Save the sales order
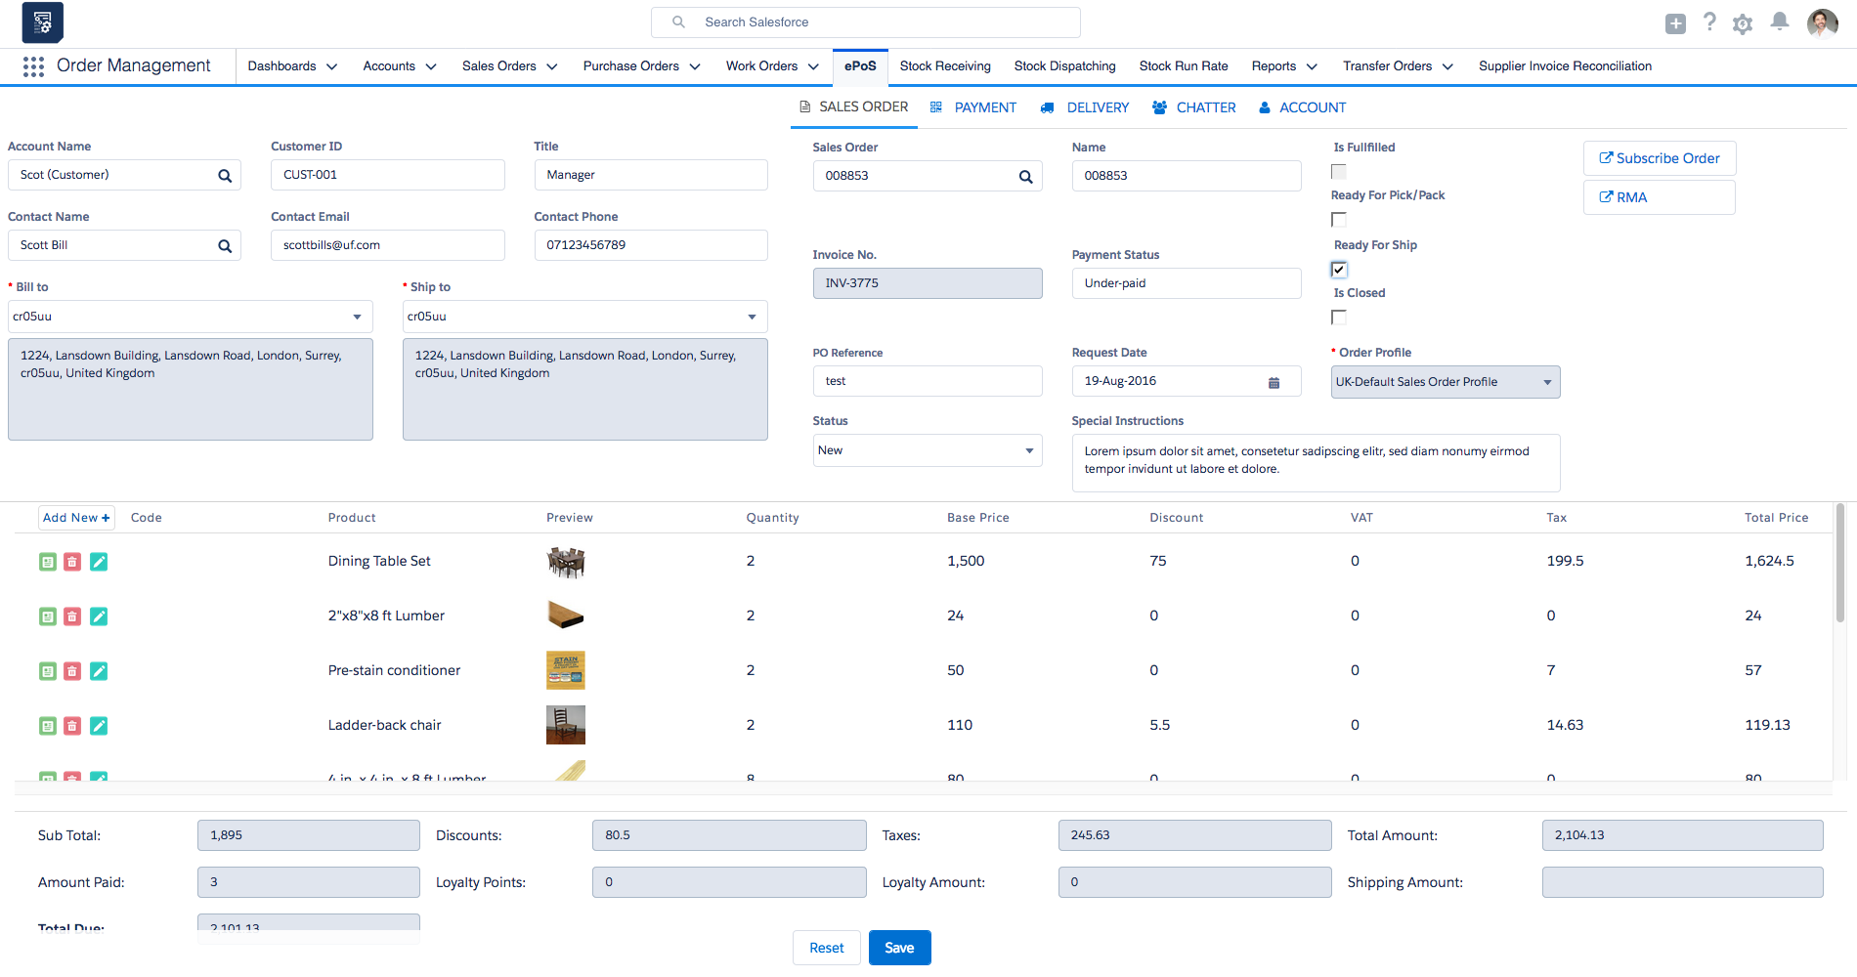 pos(899,947)
